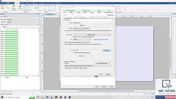Click the Paste icon in Clipboard group
The image size is (176, 99).
point(2,7)
